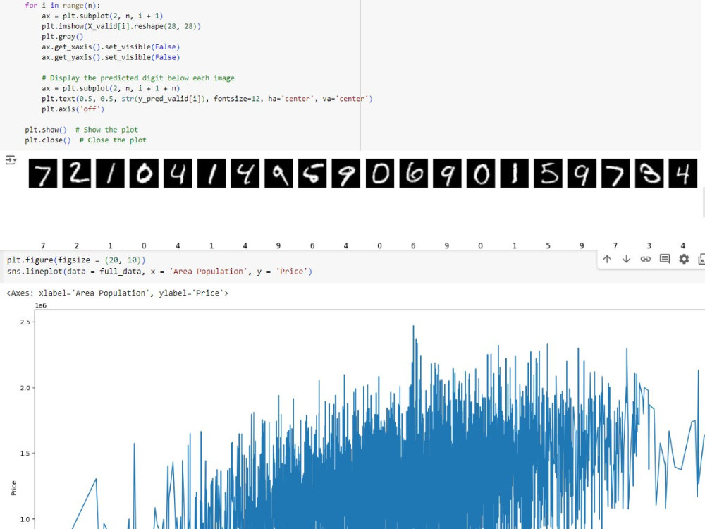
Task: Mirror cell in tab icon
Action: click(x=701, y=259)
